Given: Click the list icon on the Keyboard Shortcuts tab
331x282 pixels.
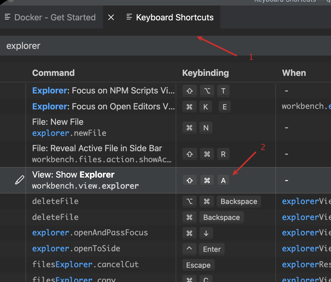Looking at the screenshot, I should (129, 17).
